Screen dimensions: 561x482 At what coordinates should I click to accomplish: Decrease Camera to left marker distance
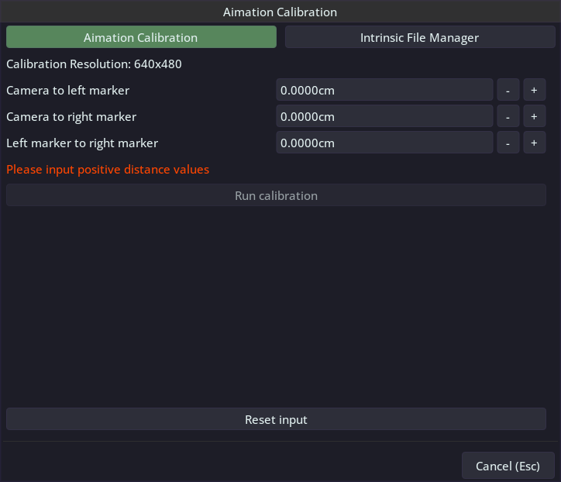point(508,91)
